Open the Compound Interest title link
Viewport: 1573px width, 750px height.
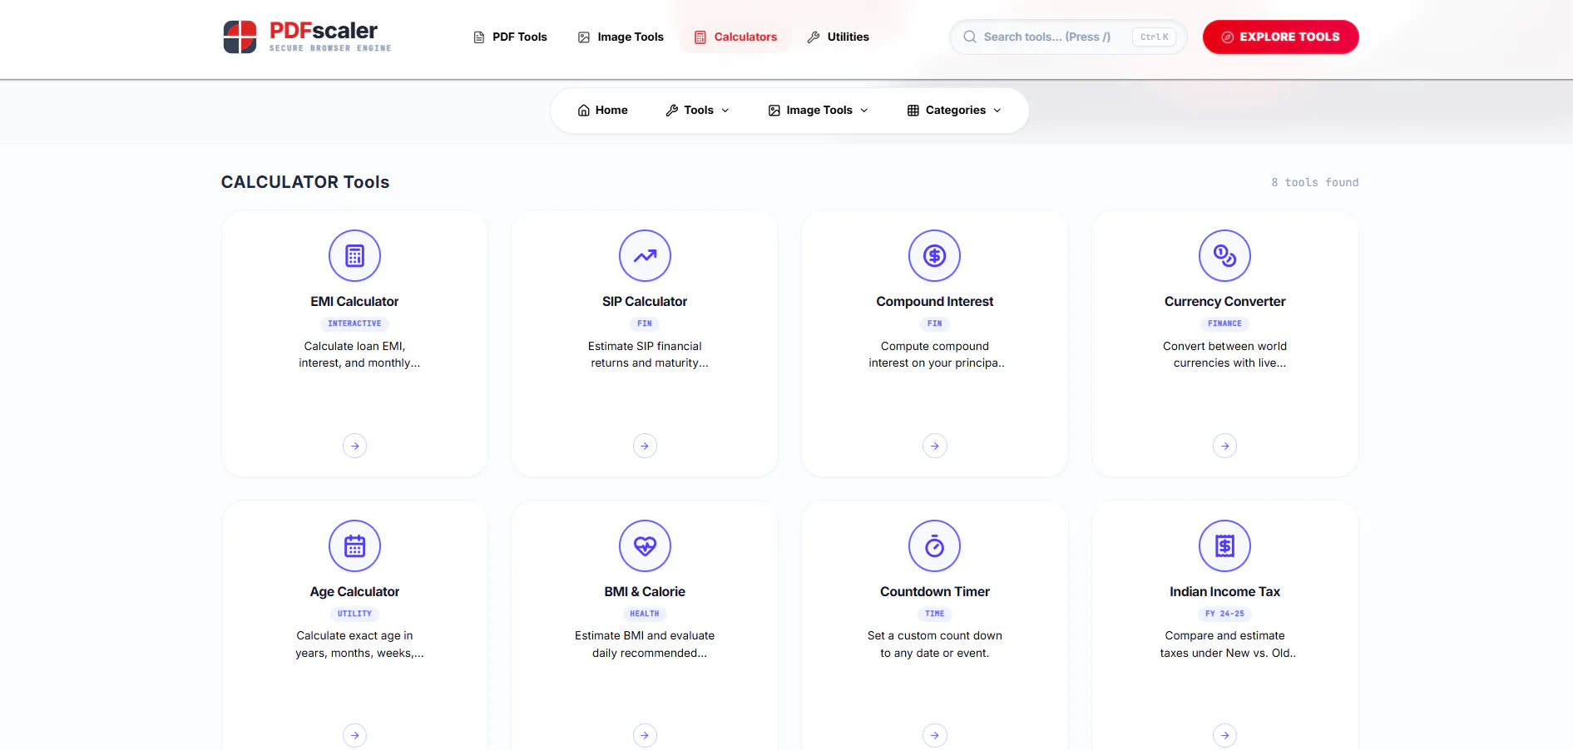coord(934,302)
